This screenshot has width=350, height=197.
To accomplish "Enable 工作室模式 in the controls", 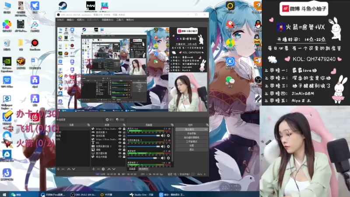I will pyautogui.click(x=192, y=141).
